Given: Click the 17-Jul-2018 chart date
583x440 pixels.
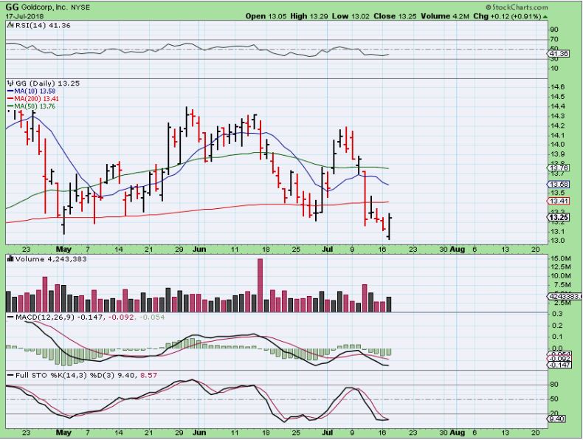Looking at the screenshot, I should coord(24,16).
